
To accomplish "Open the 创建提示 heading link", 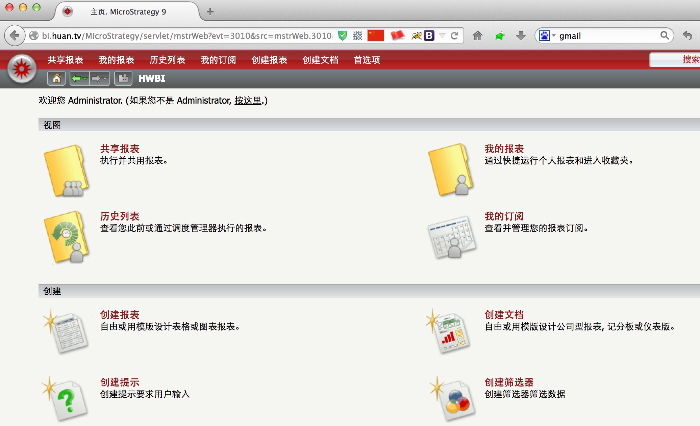I will coord(120,382).
